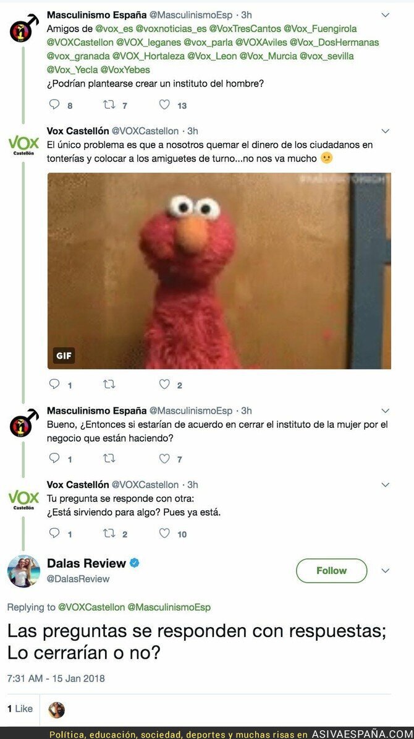The image size is (414, 739).
Task: Like the tweet with 13 likes
Action: pos(164,105)
